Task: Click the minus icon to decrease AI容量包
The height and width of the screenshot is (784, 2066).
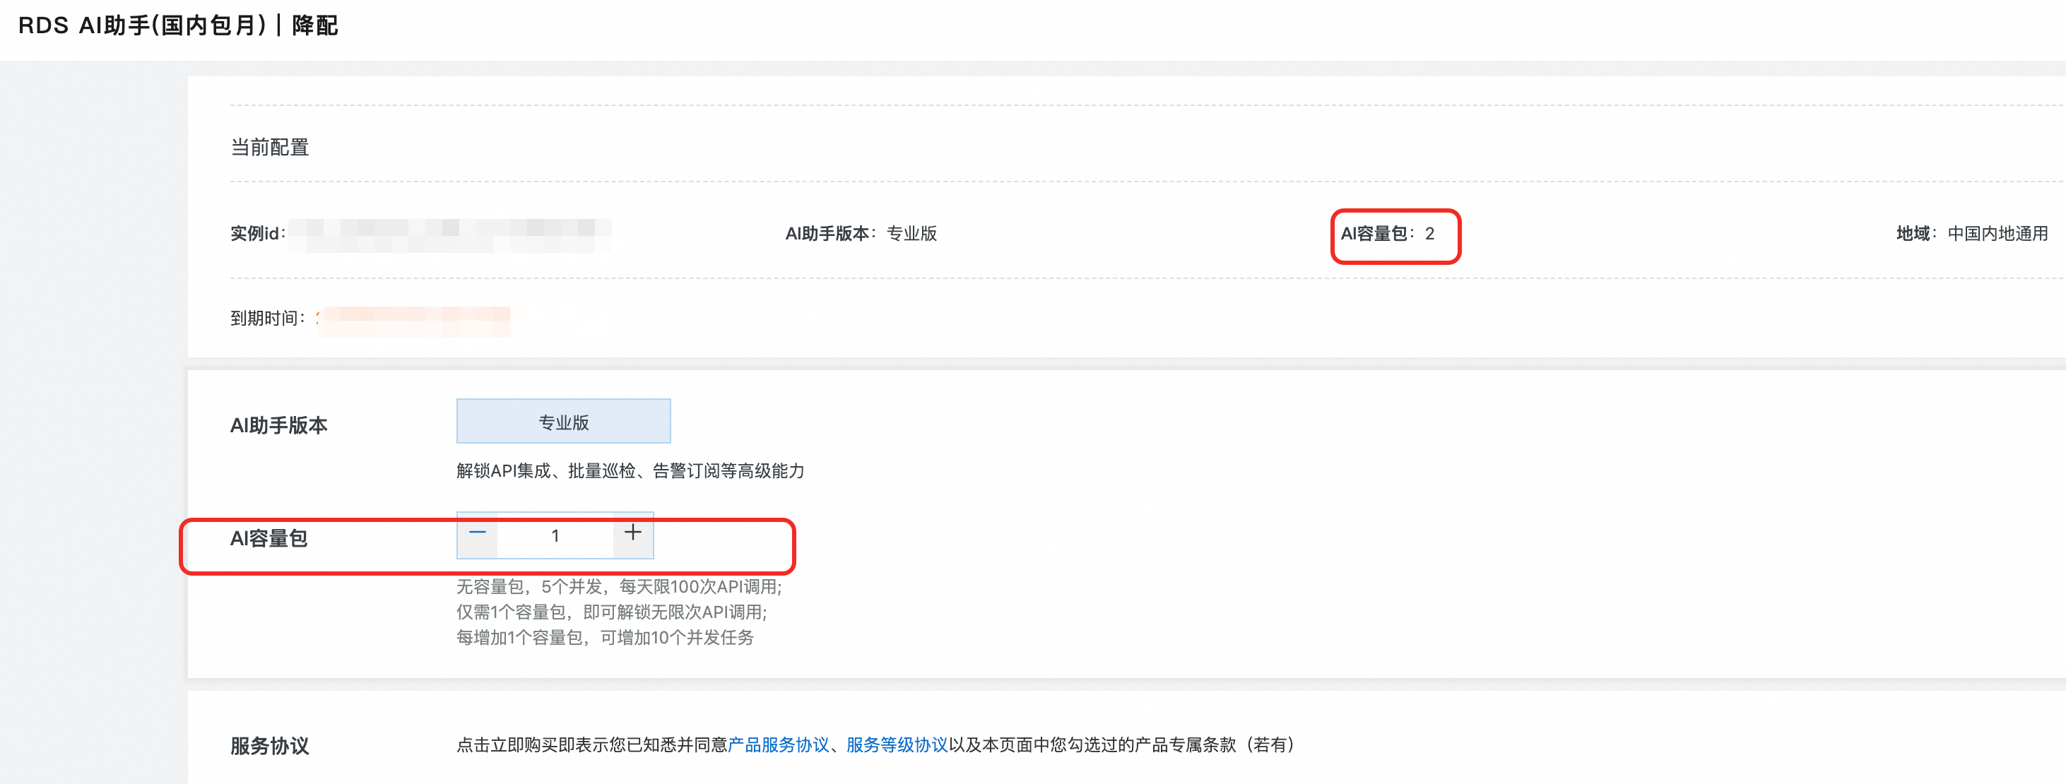Action: (x=477, y=534)
